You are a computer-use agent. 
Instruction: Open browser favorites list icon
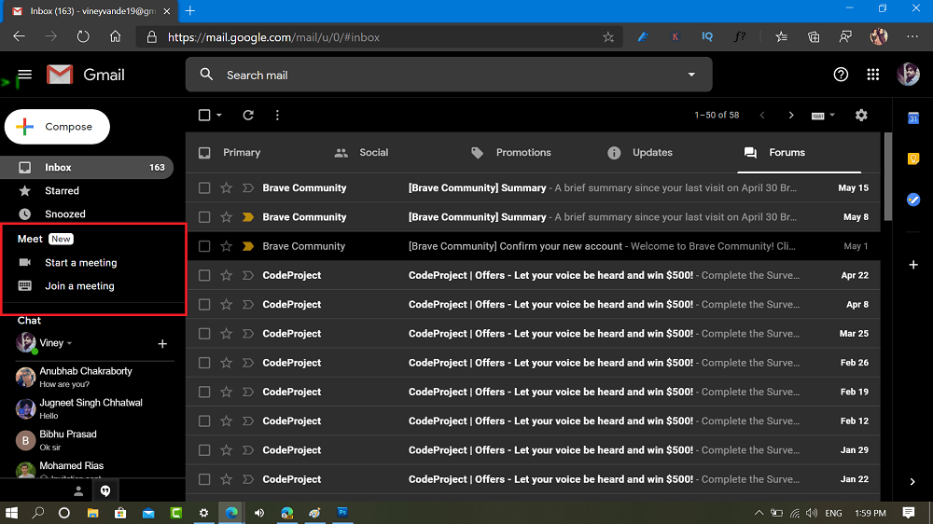point(781,37)
